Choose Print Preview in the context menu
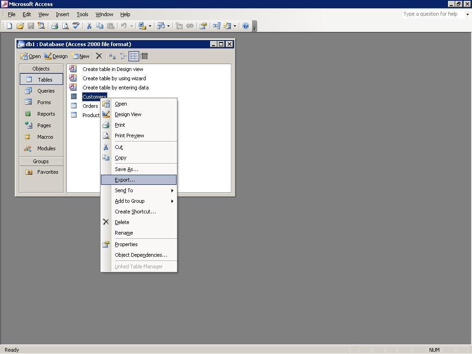472x354 pixels. click(x=139, y=136)
